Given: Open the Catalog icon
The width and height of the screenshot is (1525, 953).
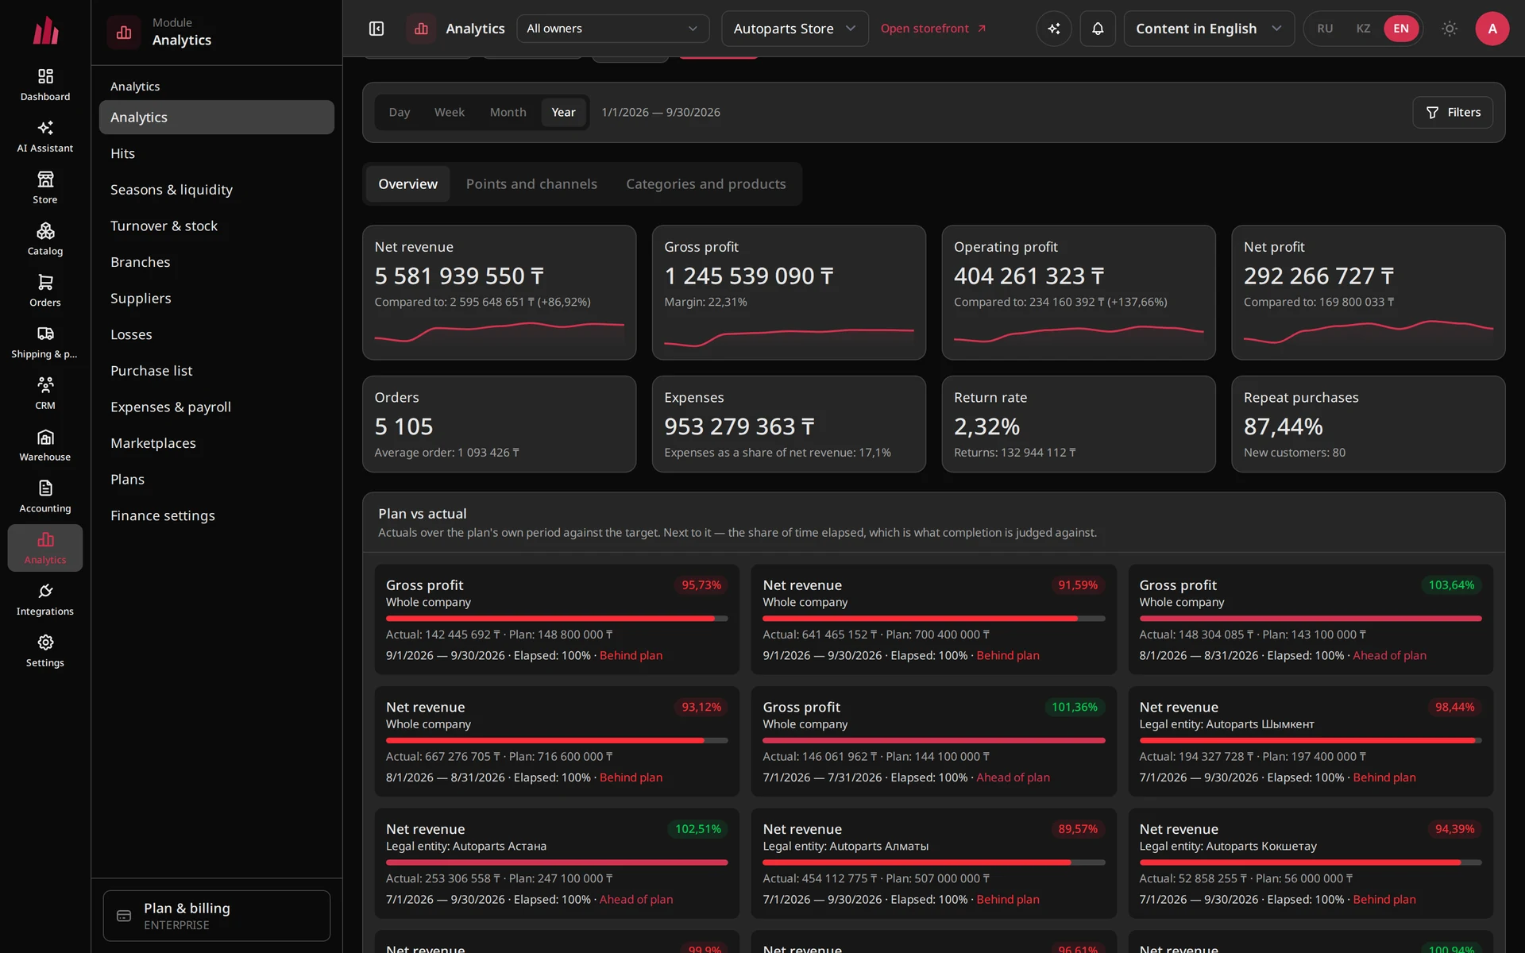Looking at the screenshot, I should point(45,231).
